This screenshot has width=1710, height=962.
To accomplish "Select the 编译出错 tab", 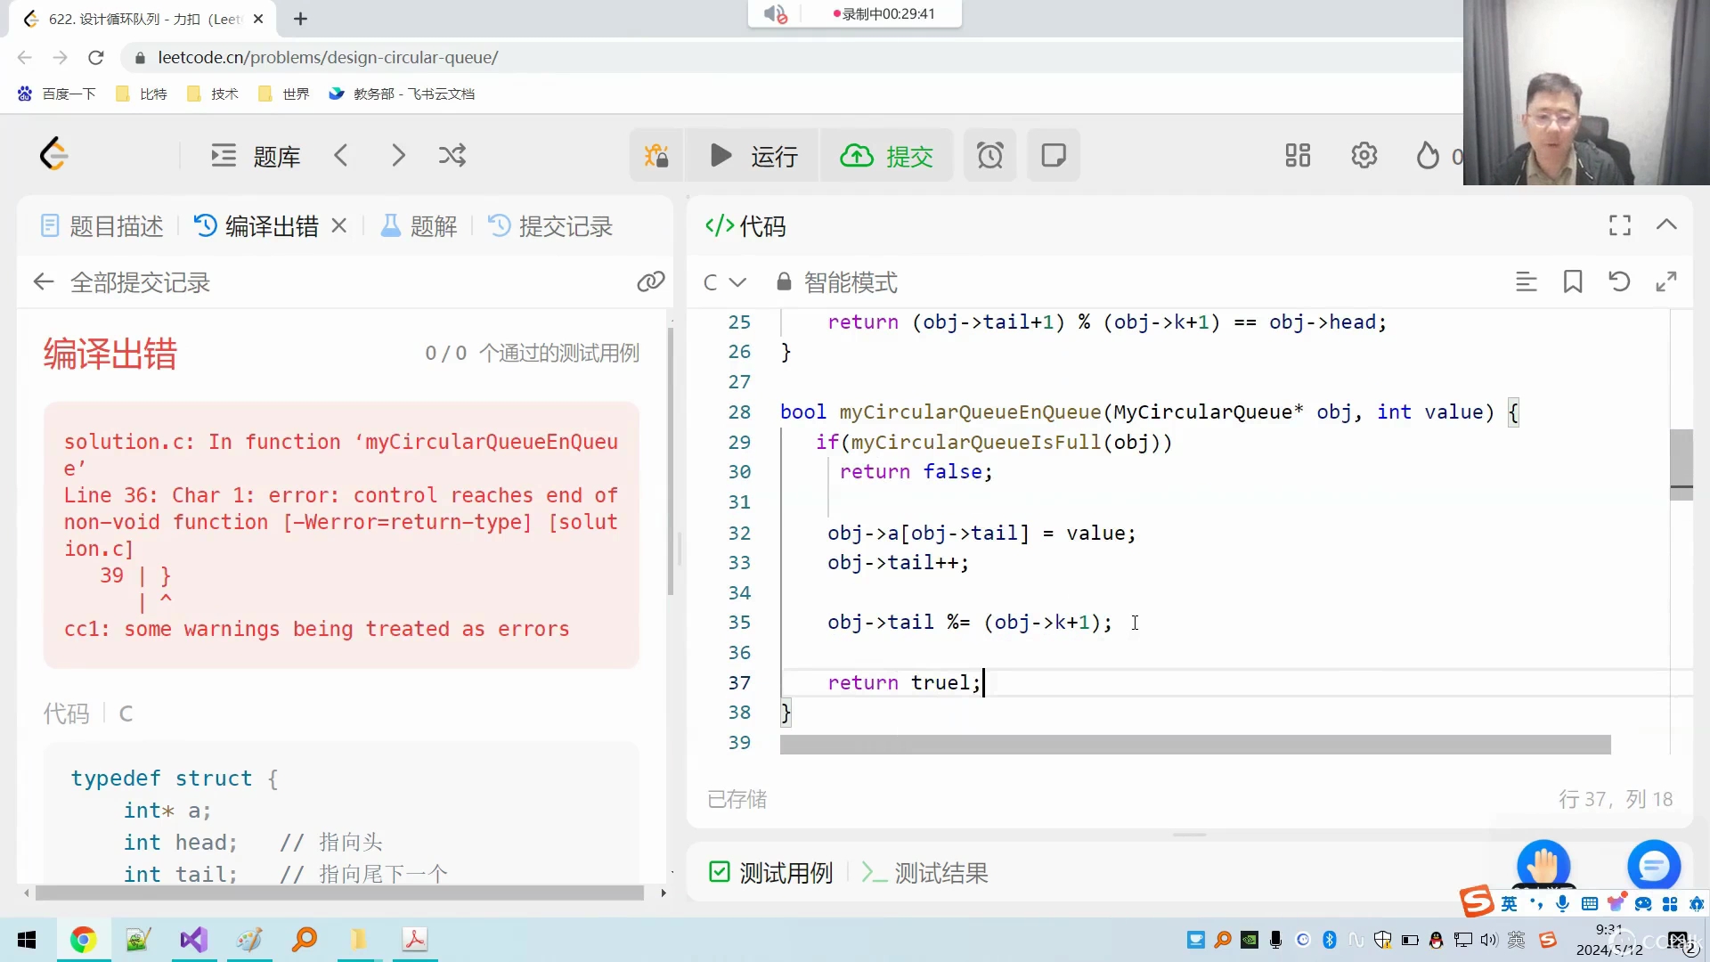I will tap(256, 226).
